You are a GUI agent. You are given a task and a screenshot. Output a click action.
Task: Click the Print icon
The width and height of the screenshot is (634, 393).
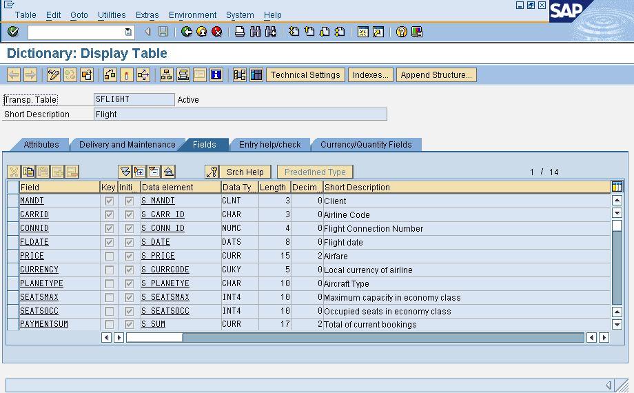240,32
